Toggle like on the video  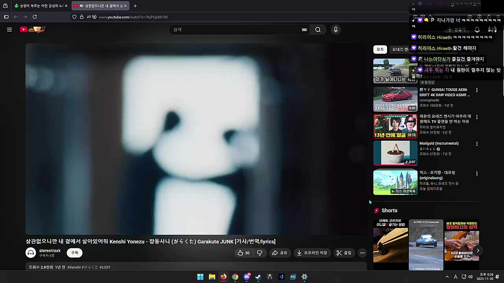[243, 253]
